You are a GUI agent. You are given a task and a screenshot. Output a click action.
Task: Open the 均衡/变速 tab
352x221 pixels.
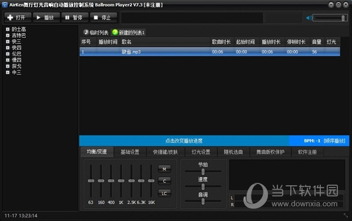[97, 152]
